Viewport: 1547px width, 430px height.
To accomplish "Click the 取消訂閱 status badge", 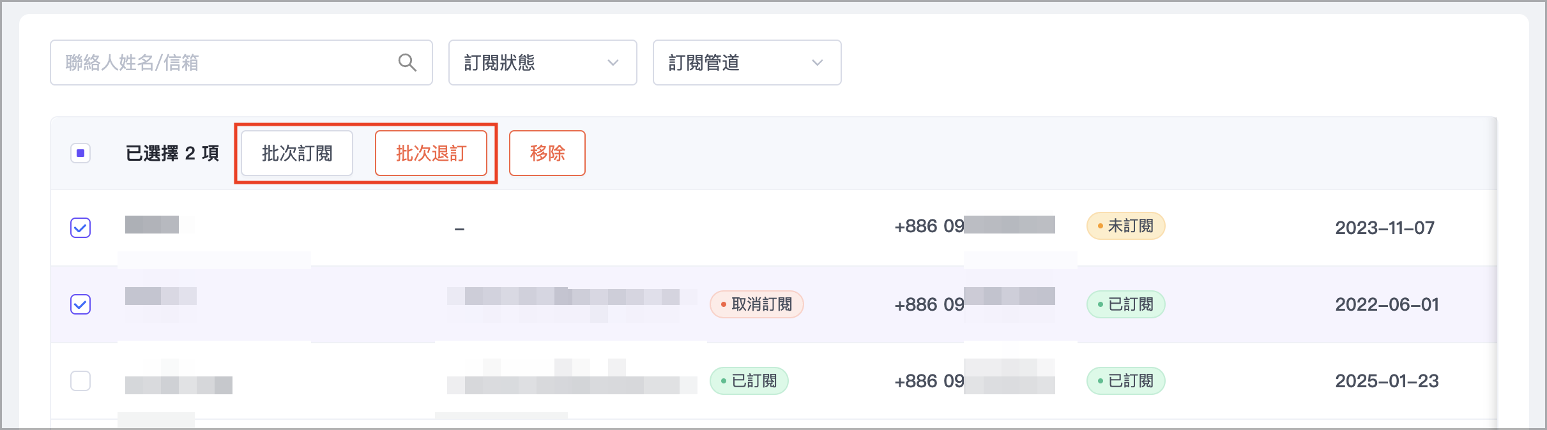I will click(756, 304).
